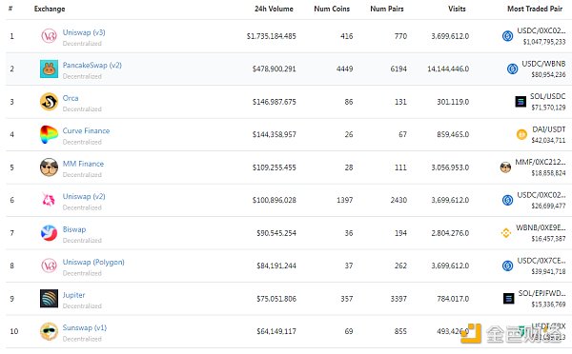This screenshot has height=354, width=572.
Task: Click the Biswap bird logo
Action: tap(49, 233)
